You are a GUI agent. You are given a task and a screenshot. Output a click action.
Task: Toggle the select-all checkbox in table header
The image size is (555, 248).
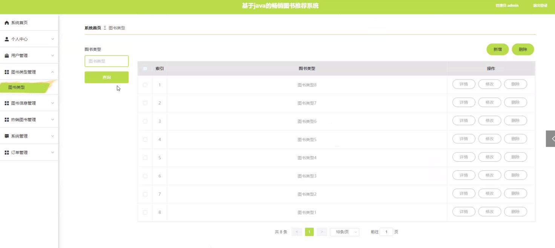[x=145, y=68]
